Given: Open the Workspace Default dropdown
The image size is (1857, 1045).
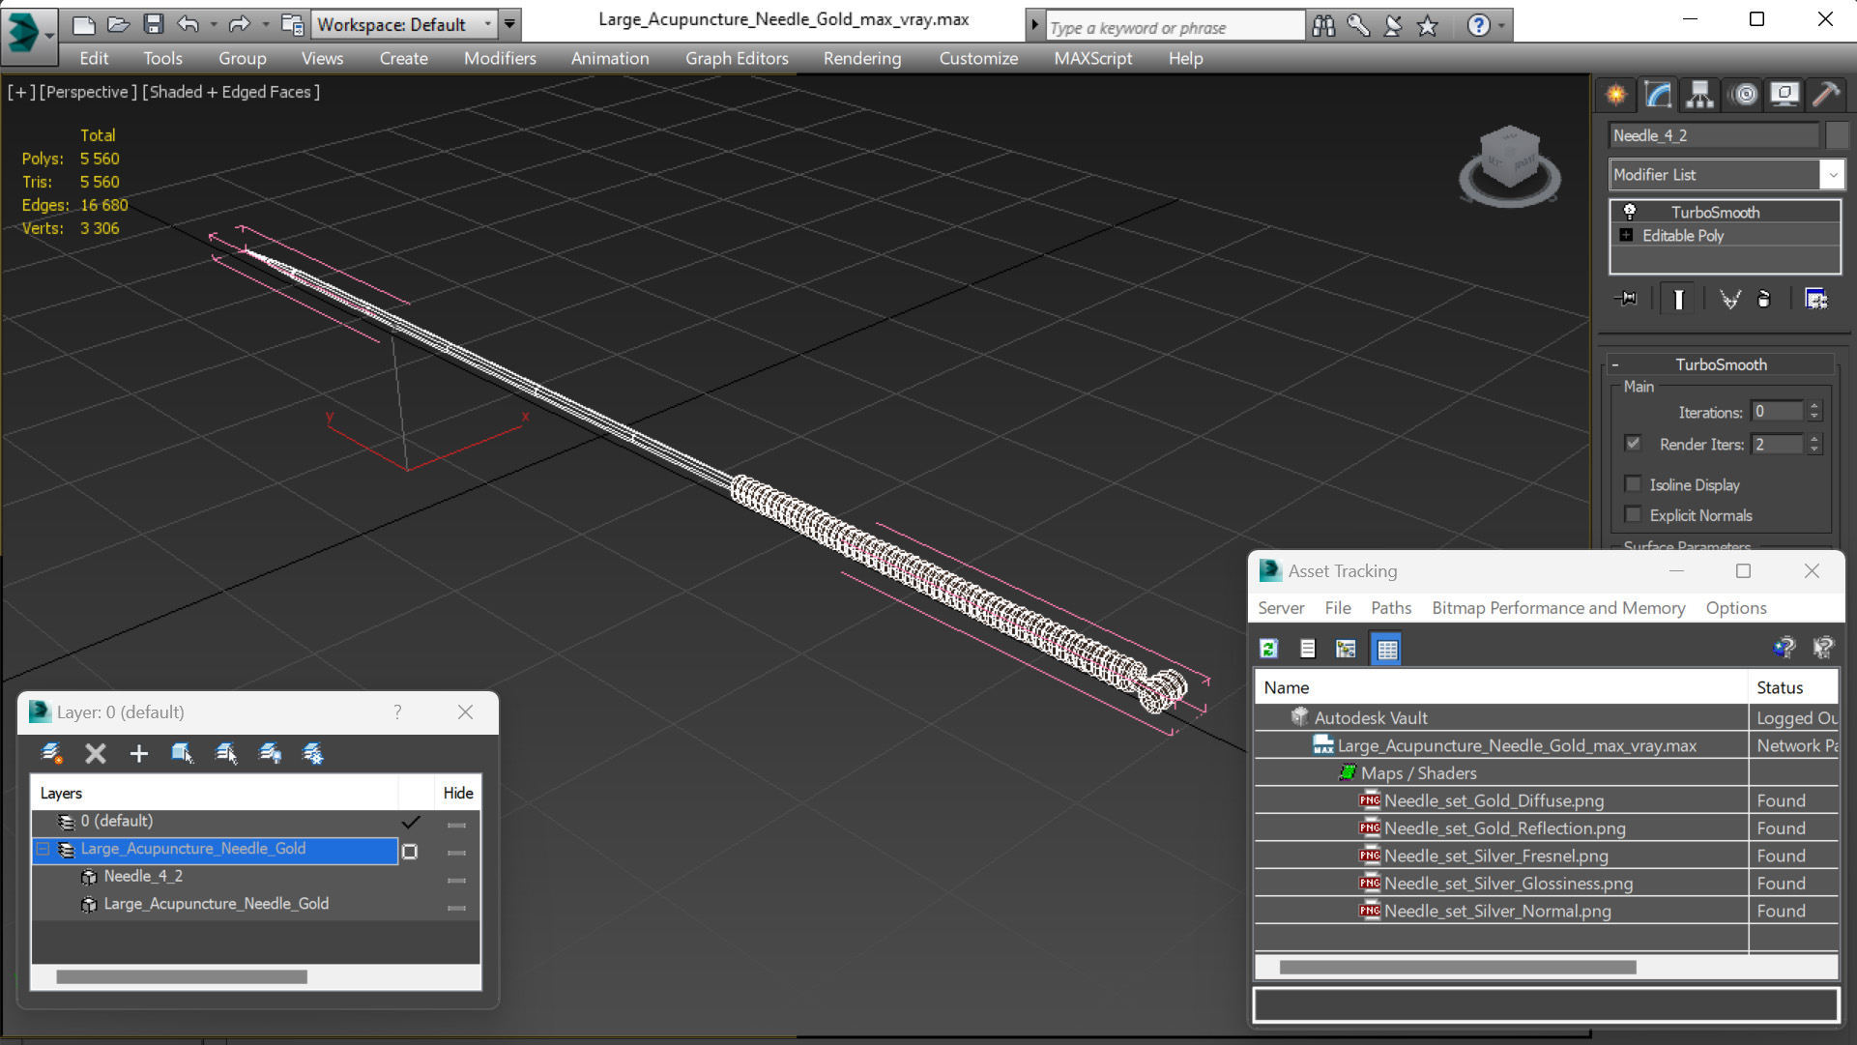Looking at the screenshot, I should pos(488,24).
